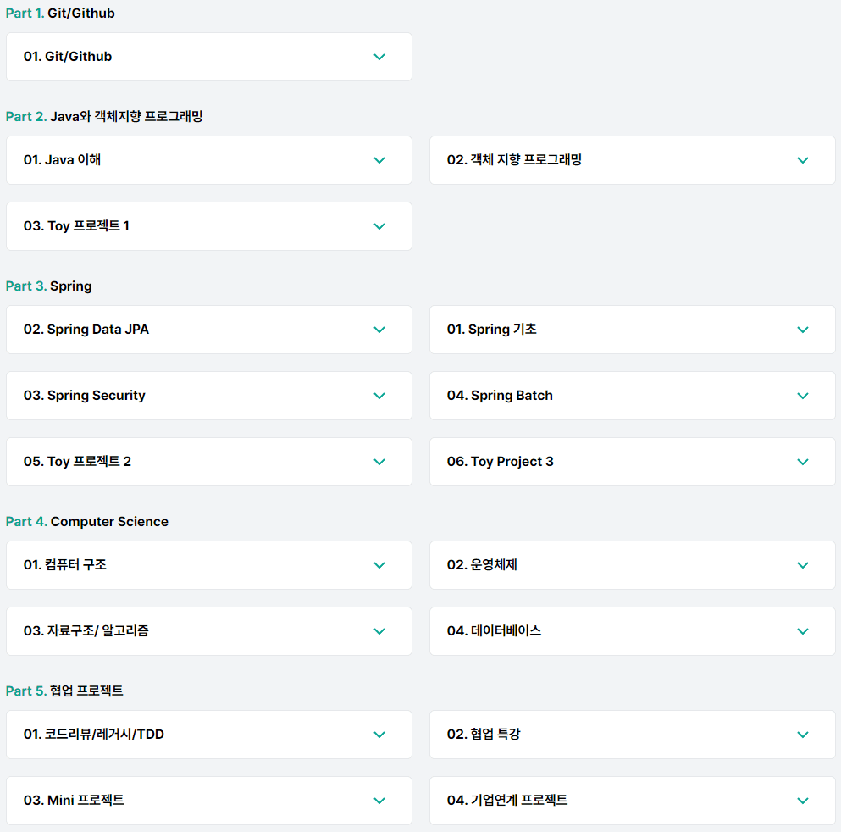
Task: Click the '03. 자료구조/ 알고리즘' title text
Action: [86, 631]
